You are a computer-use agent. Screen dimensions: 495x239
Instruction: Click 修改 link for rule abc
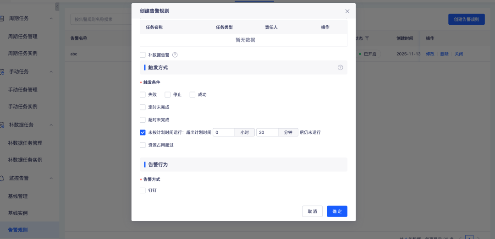pos(430,54)
